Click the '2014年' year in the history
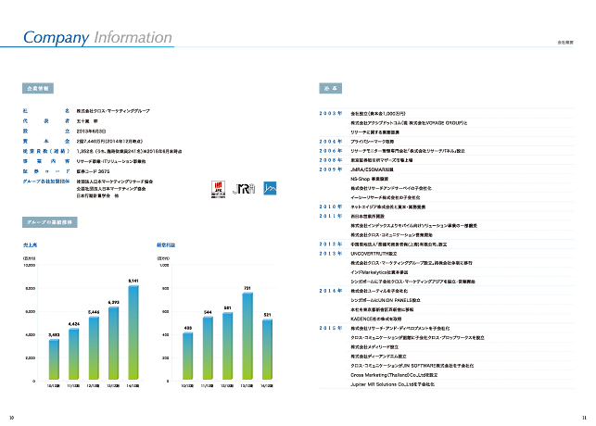 [x=330, y=291]
